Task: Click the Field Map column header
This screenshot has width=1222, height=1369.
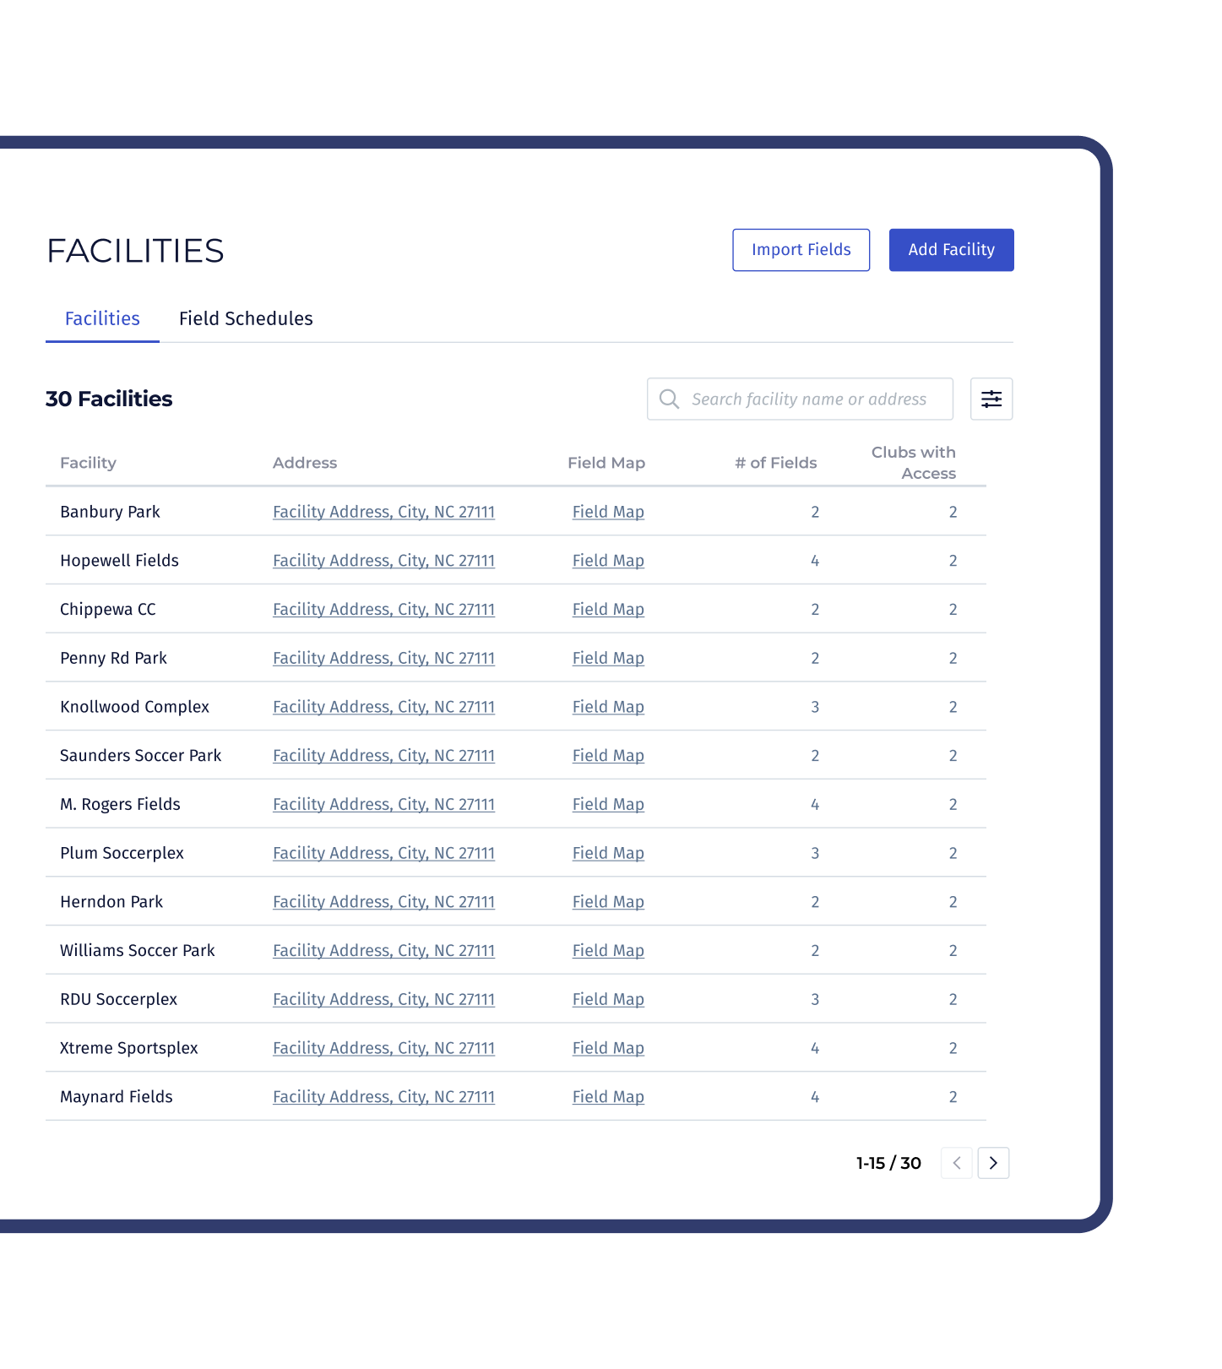Action: click(x=606, y=463)
